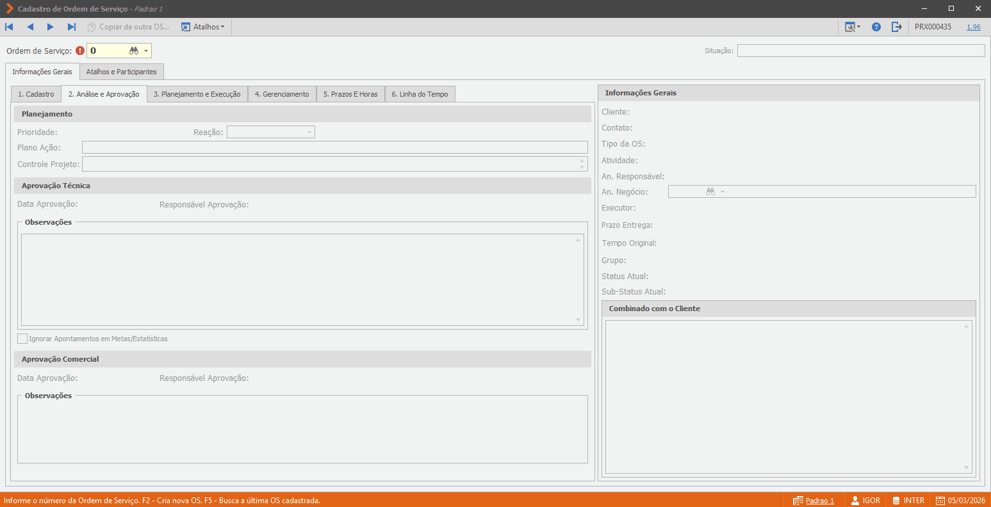Go to first record navigation arrow
991x507 pixels.
coord(9,27)
